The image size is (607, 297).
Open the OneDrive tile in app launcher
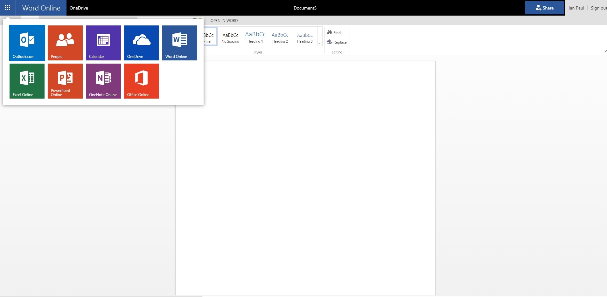pos(142,43)
